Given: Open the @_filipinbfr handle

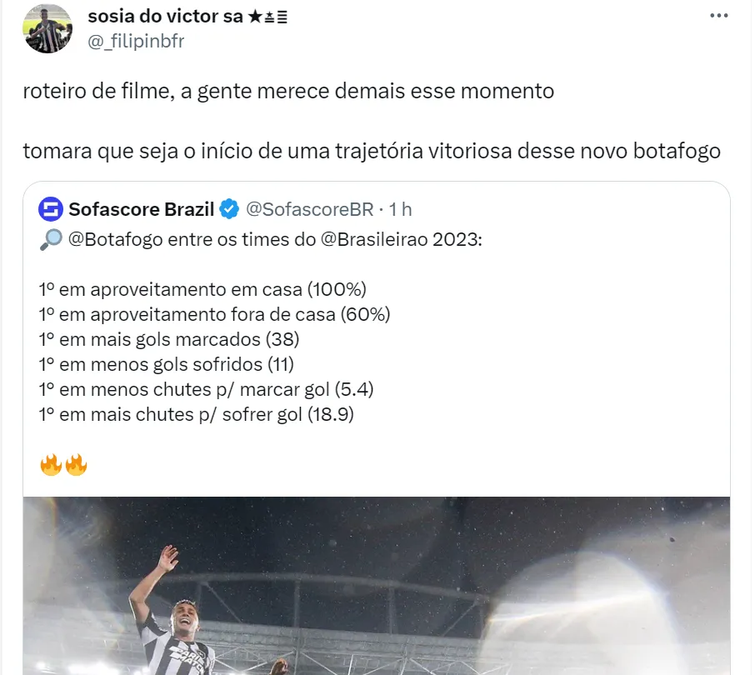Looking at the screenshot, I should (136, 41).
